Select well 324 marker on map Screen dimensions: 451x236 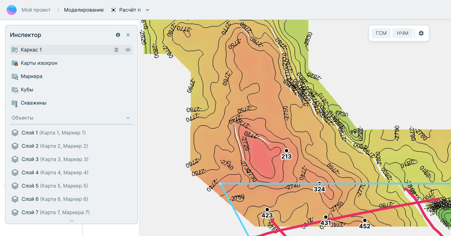click(319, 183)
